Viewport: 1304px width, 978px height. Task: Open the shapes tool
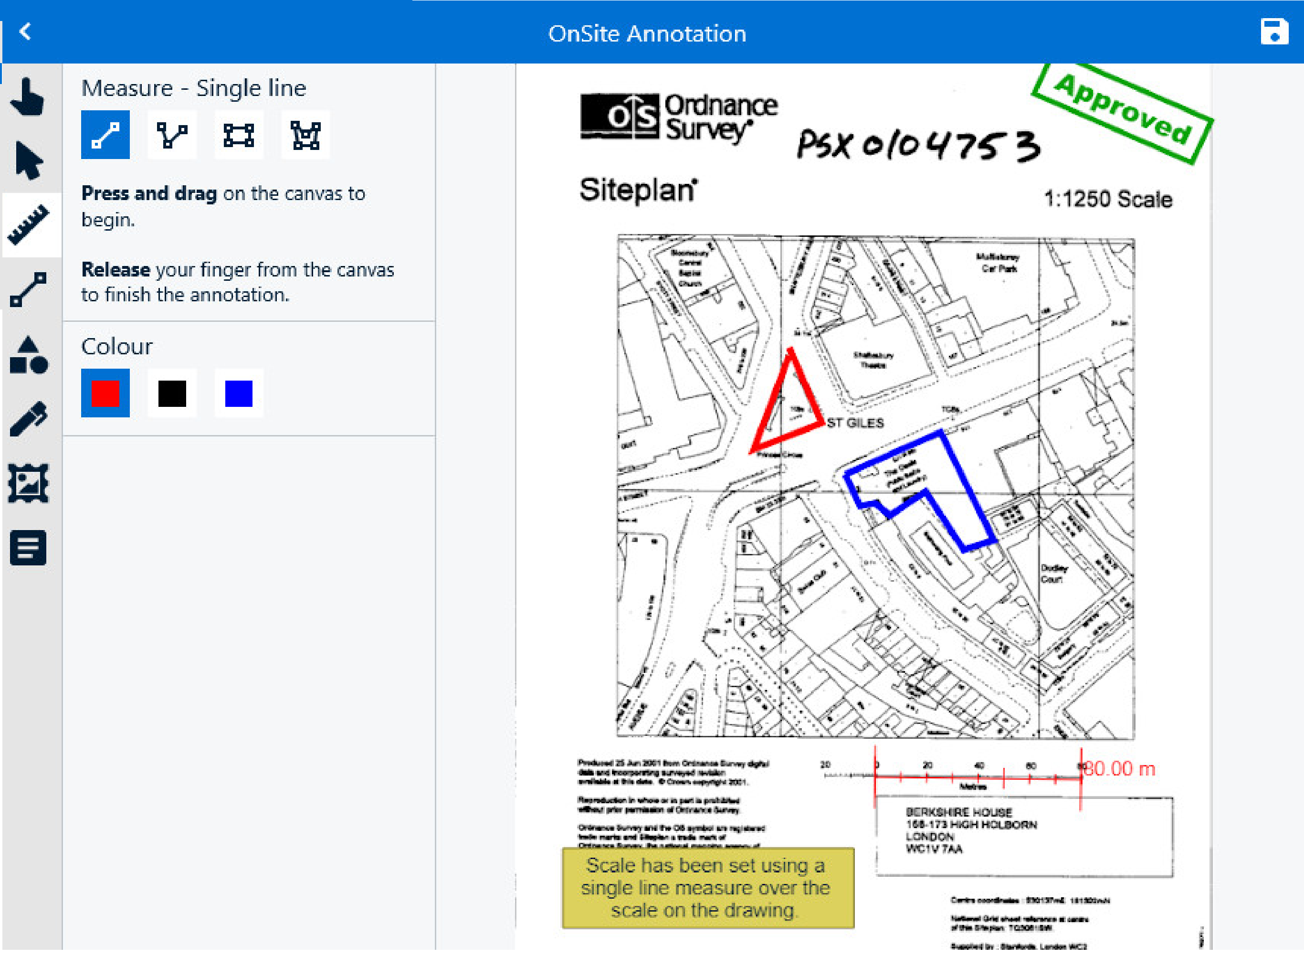pos(28,354)
